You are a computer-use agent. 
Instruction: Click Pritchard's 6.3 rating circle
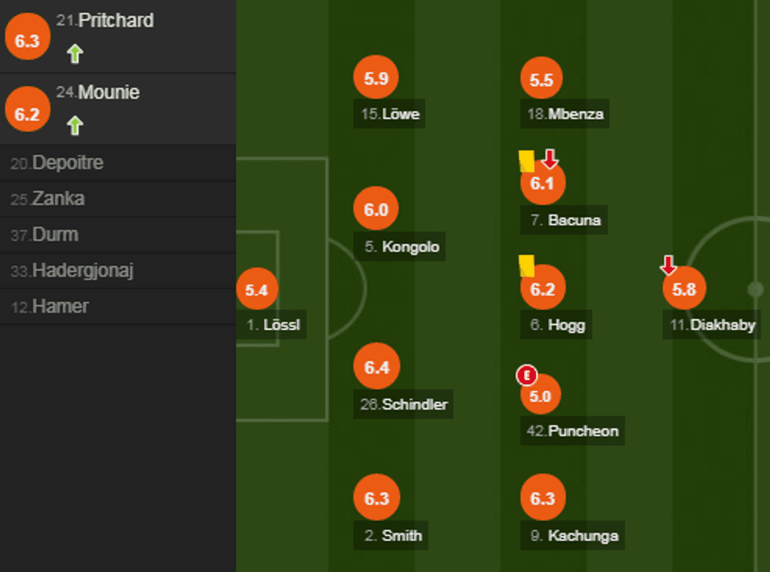[27, 41]
